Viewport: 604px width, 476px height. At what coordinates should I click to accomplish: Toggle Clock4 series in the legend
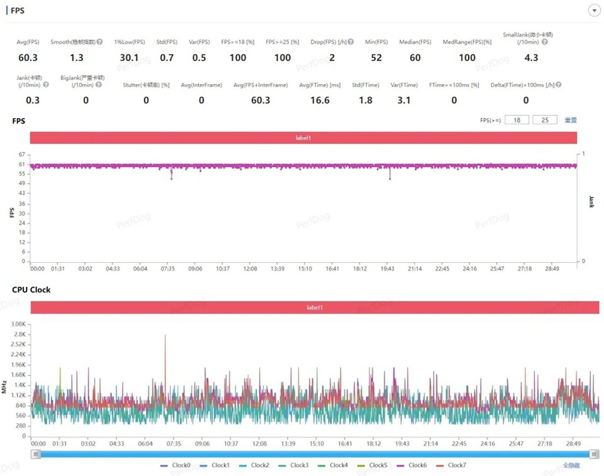pyautogui.click(x=333, y=465)
